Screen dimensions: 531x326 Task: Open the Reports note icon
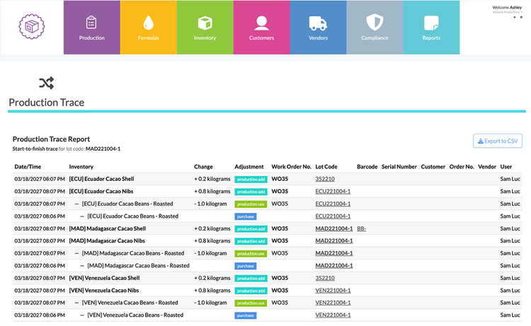pos(431,23)
